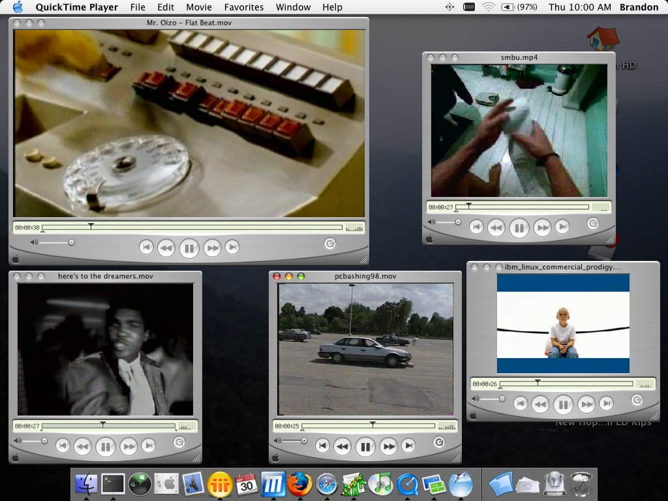Open the Window menu
The image size is (668, 501).
pyautogui.click(x=293, y=7)
